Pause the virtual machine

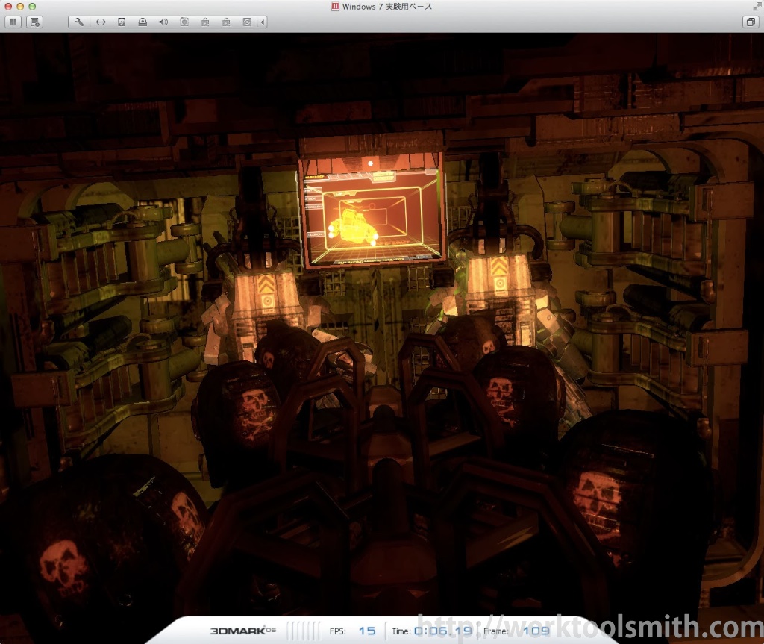pyautogui.click(x=13, y=22)
